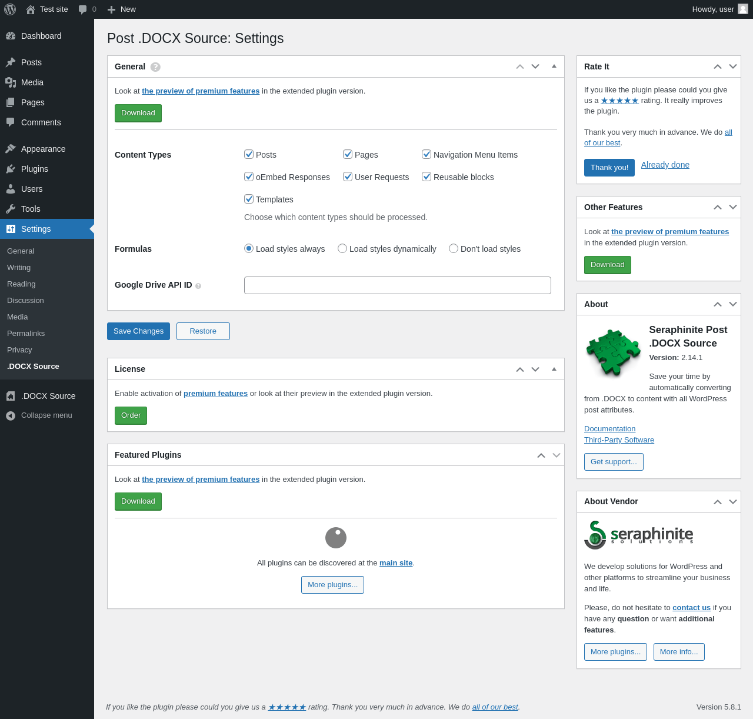This screenshot has width=753, height=719.
Task: Open Reading settings submenu item
Action: pyautogui.click(x=21, y=284)
